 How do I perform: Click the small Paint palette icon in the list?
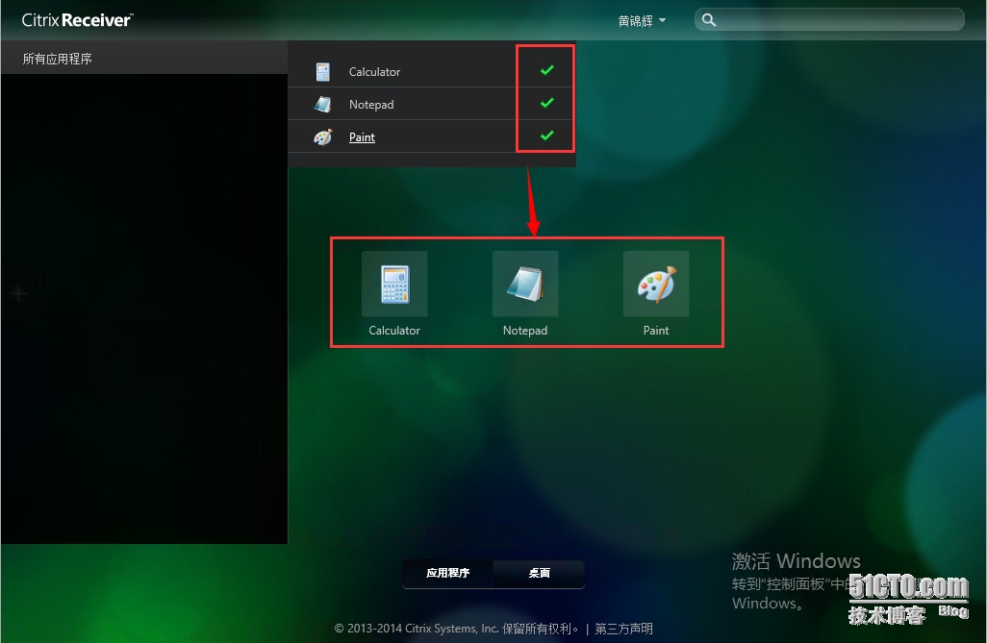[x=323, y=137]
